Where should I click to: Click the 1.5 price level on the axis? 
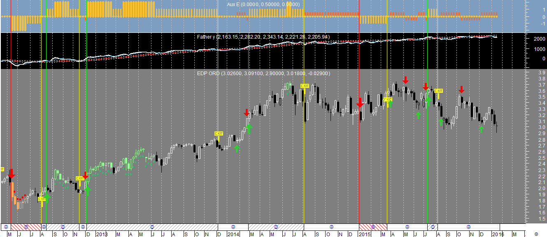tap(542, 219)
